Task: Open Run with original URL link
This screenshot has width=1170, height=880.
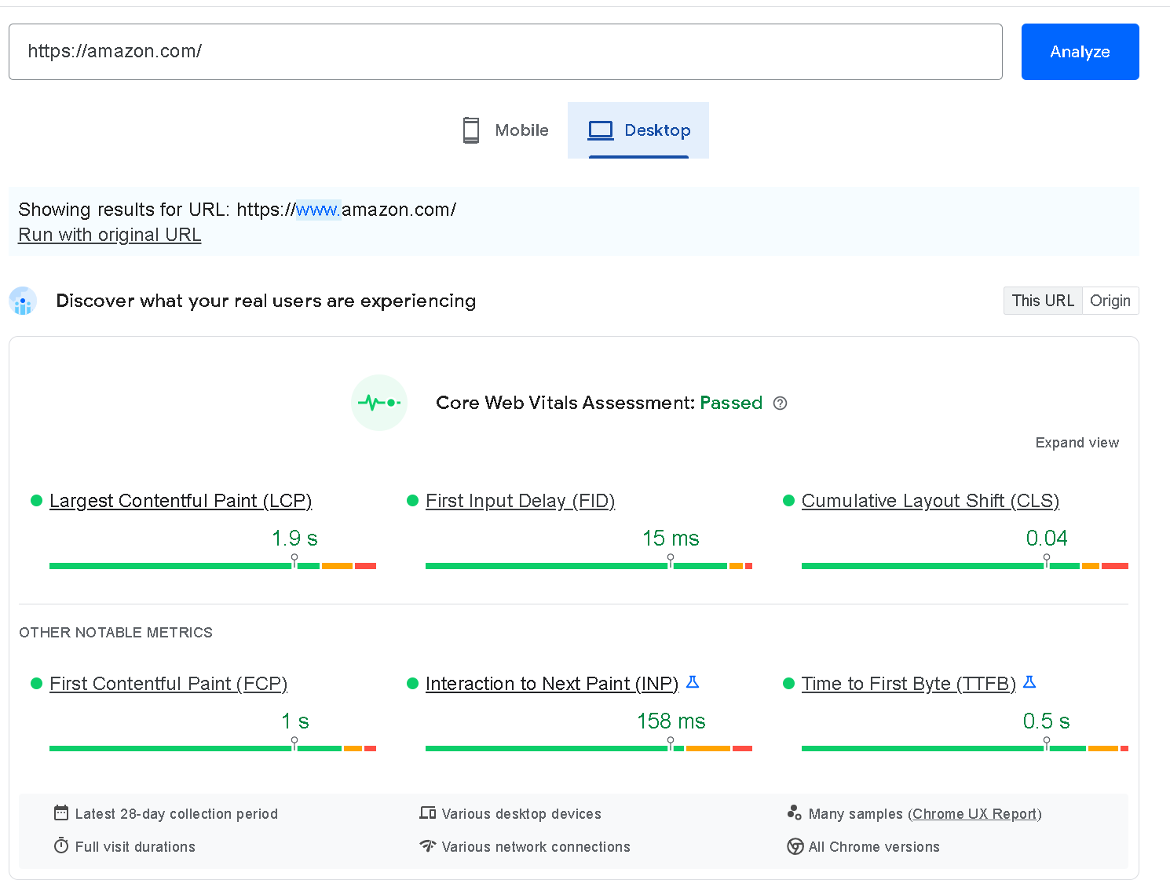Action: tap(109, 234)
